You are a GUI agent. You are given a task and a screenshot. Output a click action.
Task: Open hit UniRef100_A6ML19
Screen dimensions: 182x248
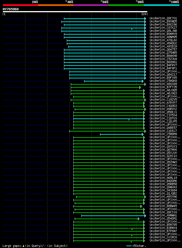pyautogui.click(x=163, y=178)
